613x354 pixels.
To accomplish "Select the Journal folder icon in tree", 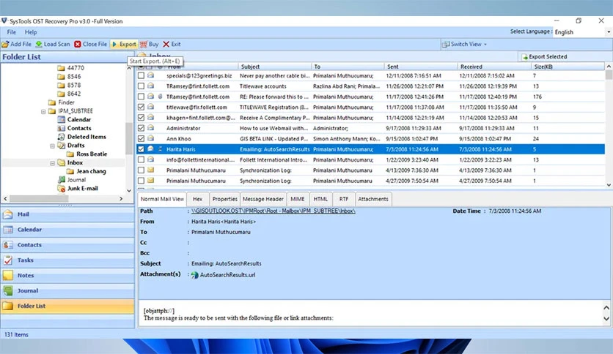I will pyautogui.click(x=61, y=180).
